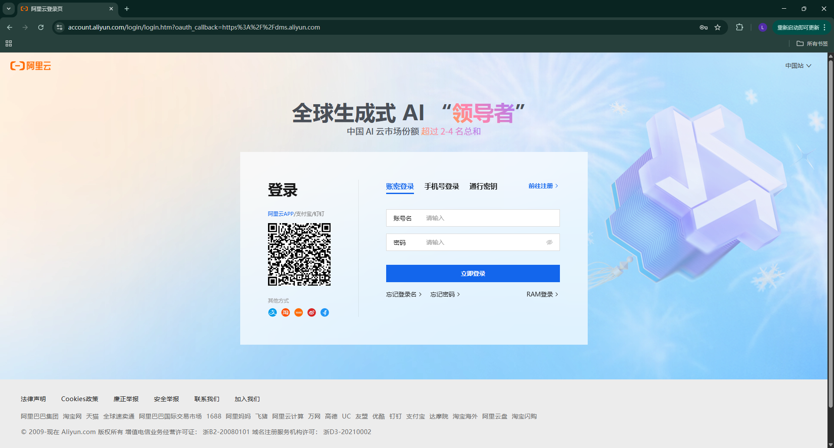This screenshot has width=834, height=448.
Task: Open the 支付宝 footer link
Action: [416, 416]
